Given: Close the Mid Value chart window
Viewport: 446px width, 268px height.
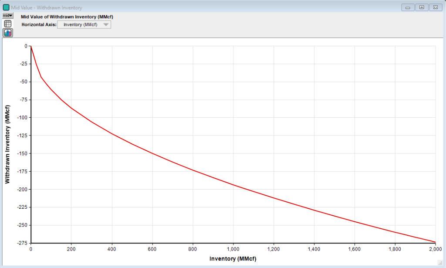Looking at the screenshot, I should point(435,7).
